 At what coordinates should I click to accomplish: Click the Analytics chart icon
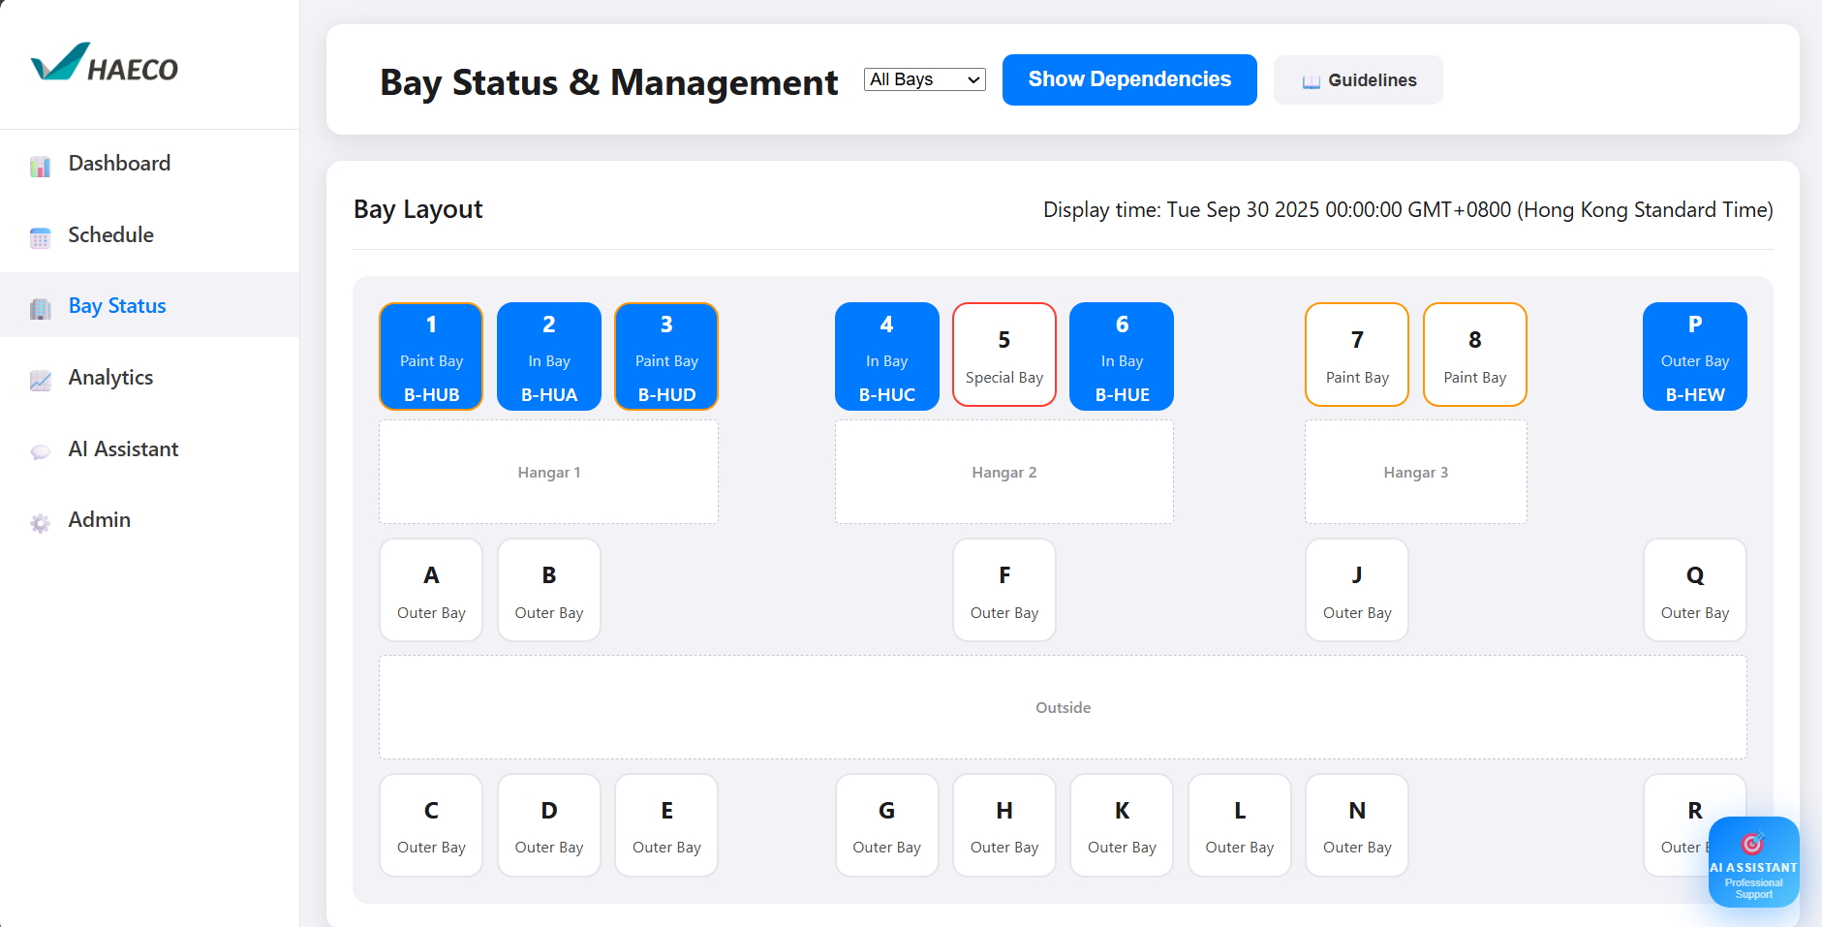(40, 380)
